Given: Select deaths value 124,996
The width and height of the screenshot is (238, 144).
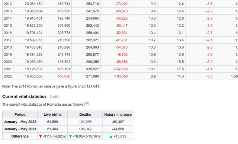Looking at the screenshot, I should click(85, 122).
